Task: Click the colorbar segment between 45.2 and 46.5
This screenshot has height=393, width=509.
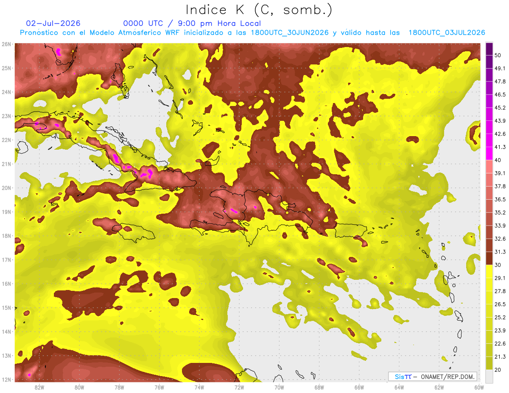Action: pos(489,101)
